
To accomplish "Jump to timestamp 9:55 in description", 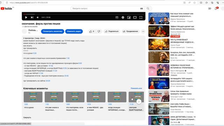I will 65,68.
